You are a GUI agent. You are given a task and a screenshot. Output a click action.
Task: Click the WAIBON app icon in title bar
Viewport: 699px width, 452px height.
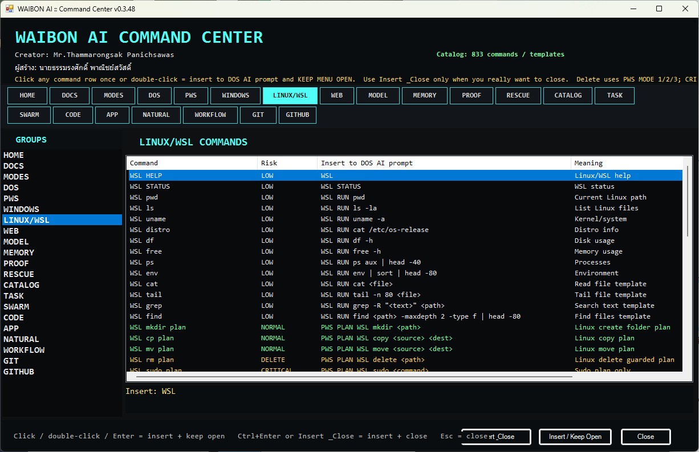[x=9, y=9]
